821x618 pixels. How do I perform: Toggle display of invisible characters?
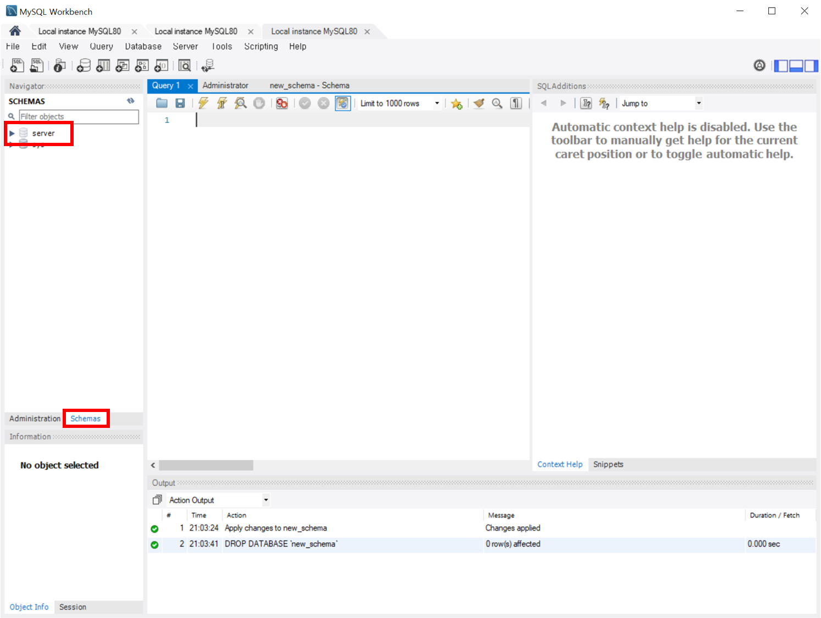point(516,103)
